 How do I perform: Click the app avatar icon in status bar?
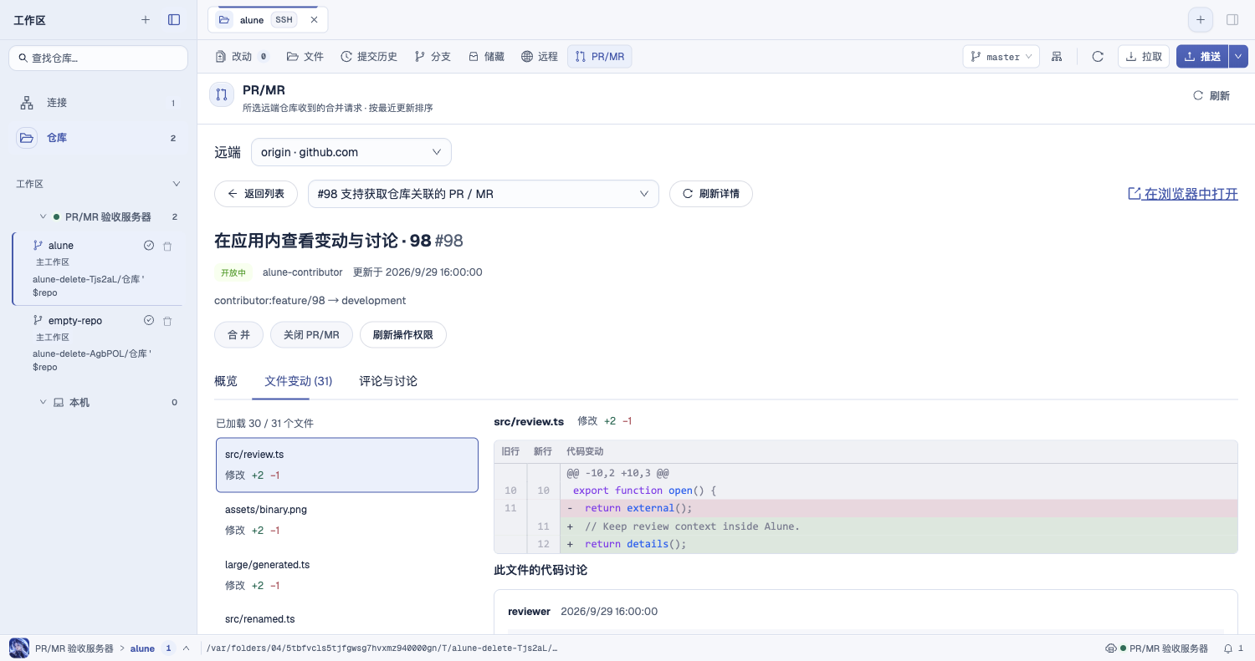pyautogui.click(x=18, y=648)
